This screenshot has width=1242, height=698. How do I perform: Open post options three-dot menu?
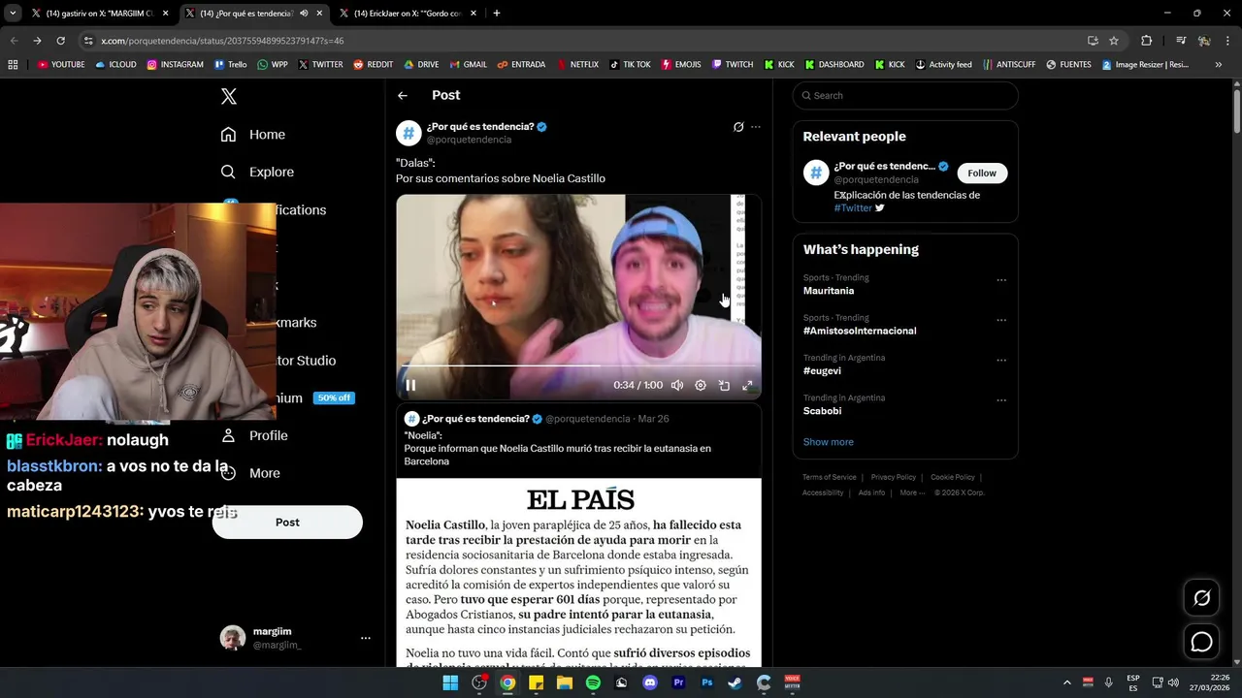coord(756,127)
